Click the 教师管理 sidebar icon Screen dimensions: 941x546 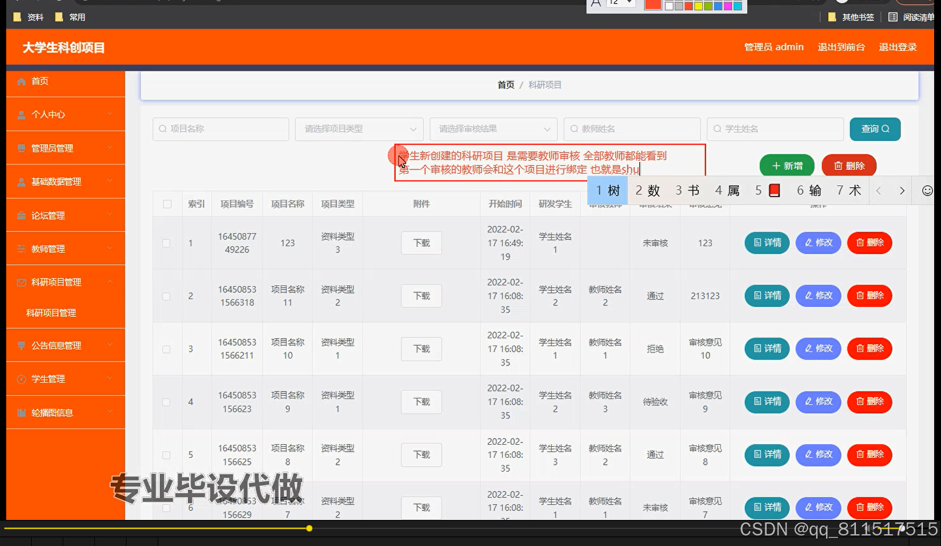click(x=22, y=249)
